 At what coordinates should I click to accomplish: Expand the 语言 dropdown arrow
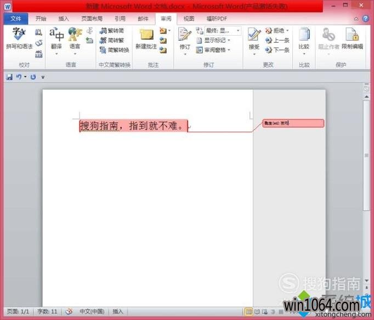pos(75,54)
